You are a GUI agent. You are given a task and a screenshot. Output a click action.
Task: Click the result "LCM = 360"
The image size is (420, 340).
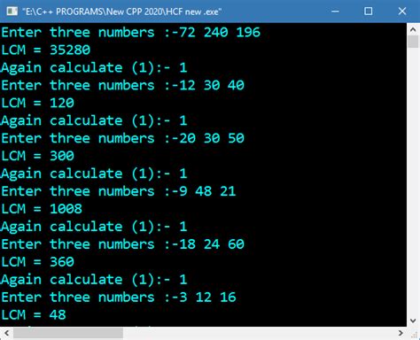point(37,262)
